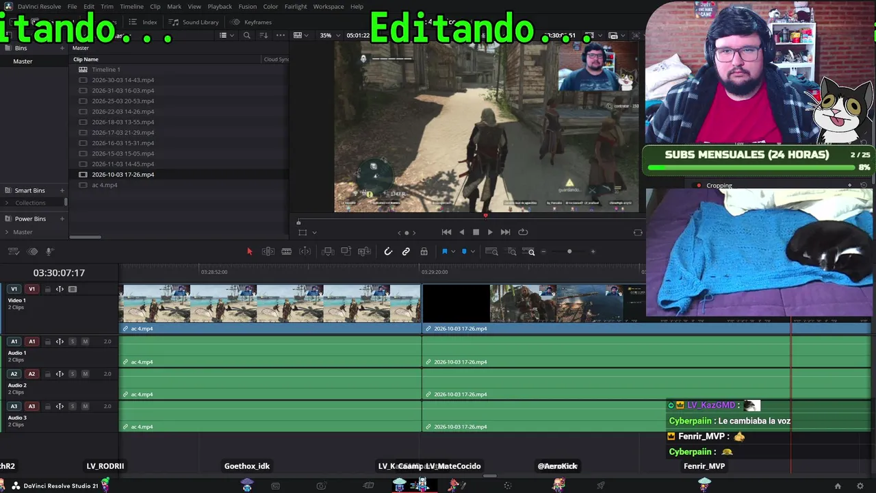Click the Detail Zoom icon

[512, 251]
